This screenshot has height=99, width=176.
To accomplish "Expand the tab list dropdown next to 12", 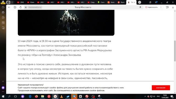I will coord(12,2).
